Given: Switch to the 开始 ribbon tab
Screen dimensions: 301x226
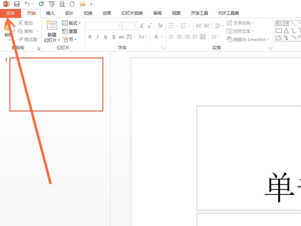Looking at the screenshot, I should (x=31, y=13).
